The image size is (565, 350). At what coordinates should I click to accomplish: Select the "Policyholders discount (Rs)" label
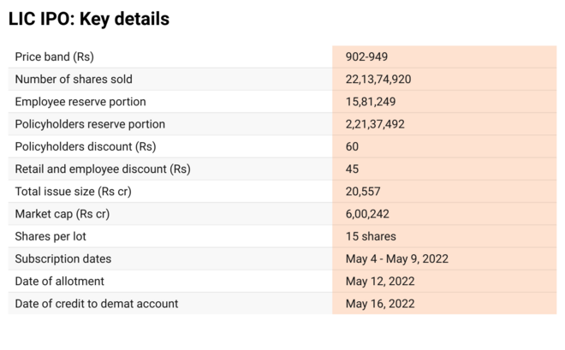pyautogui.click(x=86, y=146)
